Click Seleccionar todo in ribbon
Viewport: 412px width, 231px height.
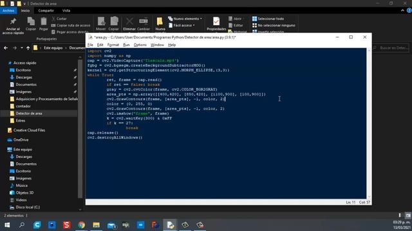pyautogui.click(x=268, y=19)
